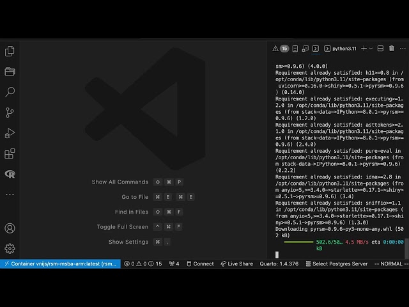Click the terminal cursor prompt line

coord(277,255)
